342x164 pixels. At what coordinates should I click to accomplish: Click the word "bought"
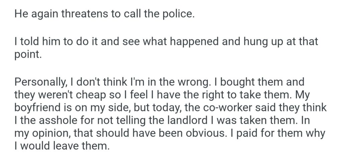(229, 82)
